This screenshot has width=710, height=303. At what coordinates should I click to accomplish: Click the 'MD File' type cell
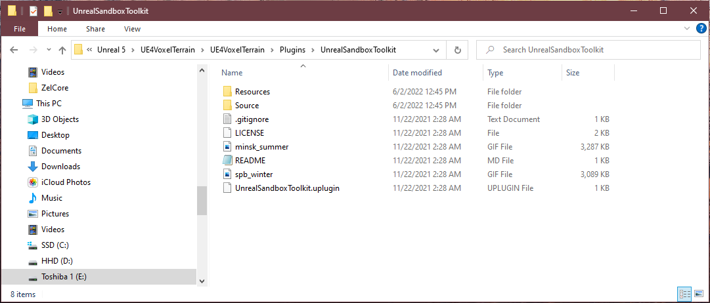coord(500,161)
